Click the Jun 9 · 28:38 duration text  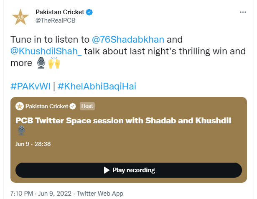(33, 143)
